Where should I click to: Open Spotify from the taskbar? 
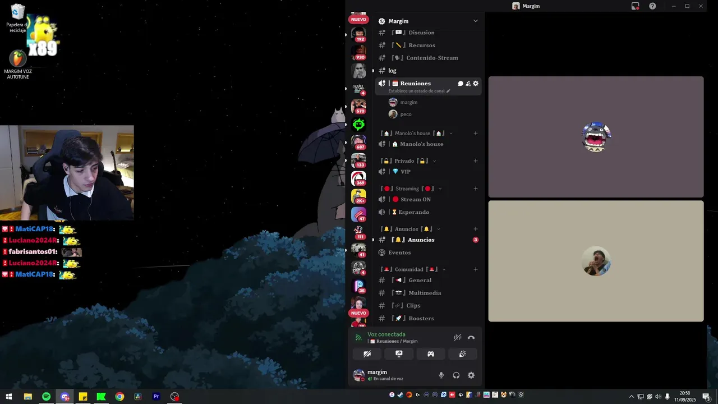tap(46, 397)
